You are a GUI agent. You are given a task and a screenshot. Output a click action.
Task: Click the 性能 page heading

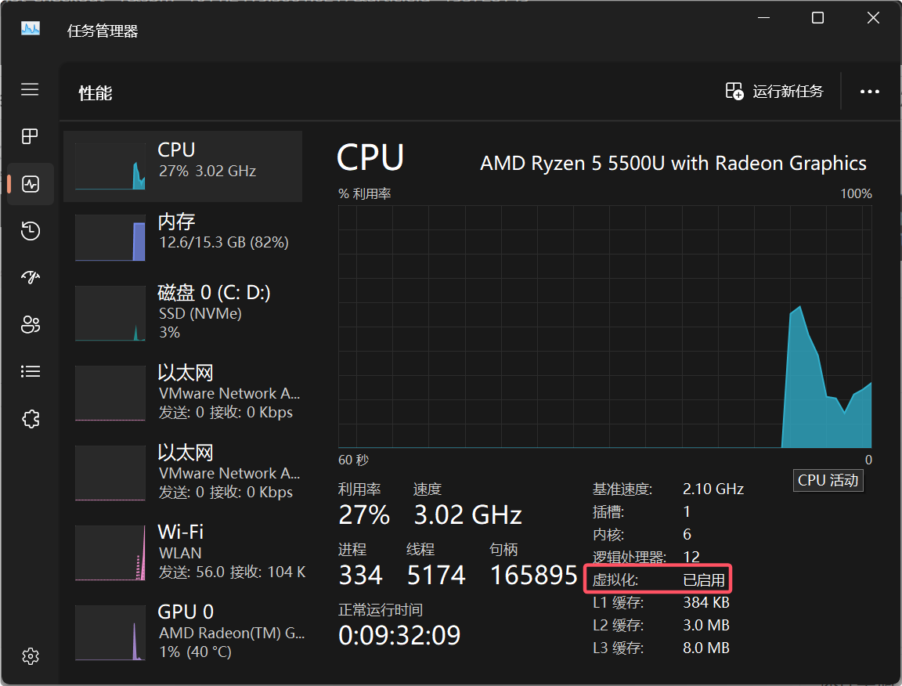point(96,93)
